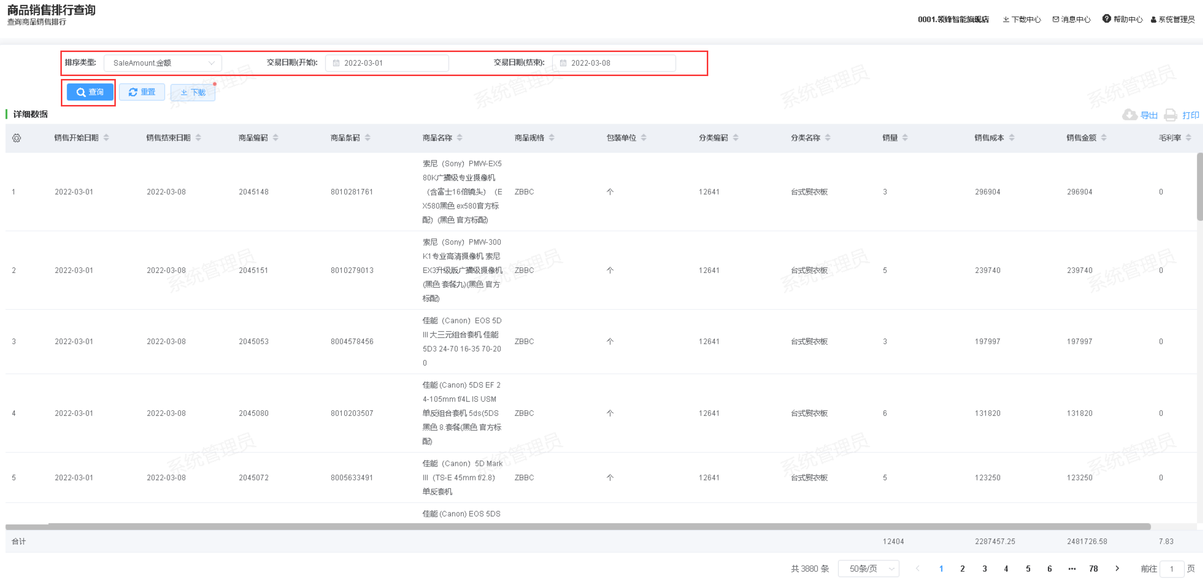Sort by sales volume column
This screenshot has width=1203, height=579.
[905, 138]
